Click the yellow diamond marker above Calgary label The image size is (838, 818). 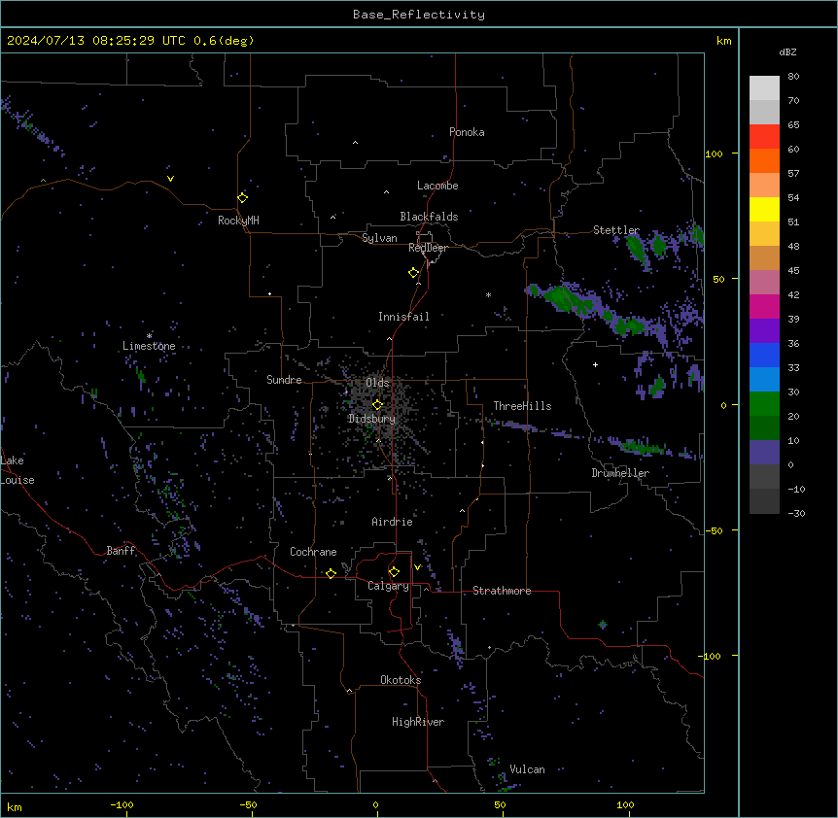click(394, 572)
